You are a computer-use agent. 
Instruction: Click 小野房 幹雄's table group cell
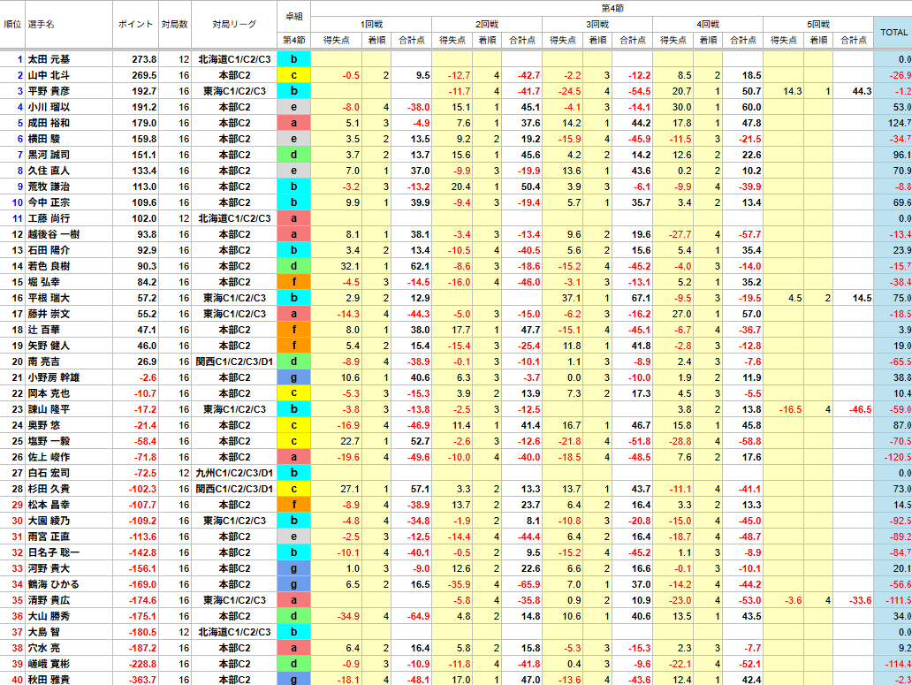(293, 377)
